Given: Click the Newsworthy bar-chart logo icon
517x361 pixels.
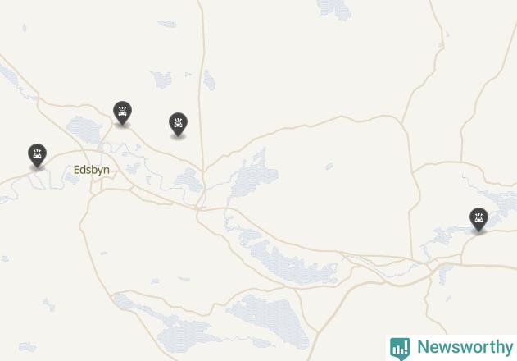Looking at the screenshot, I should coord(400,349).
